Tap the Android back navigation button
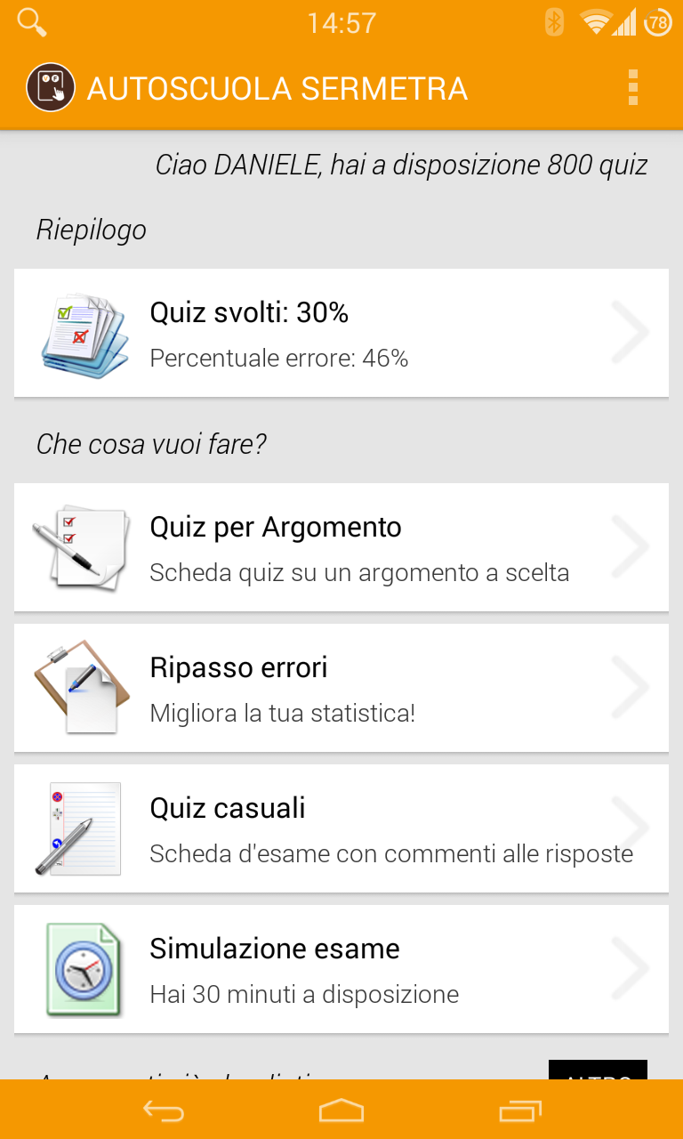 [x=164, y=1110]
